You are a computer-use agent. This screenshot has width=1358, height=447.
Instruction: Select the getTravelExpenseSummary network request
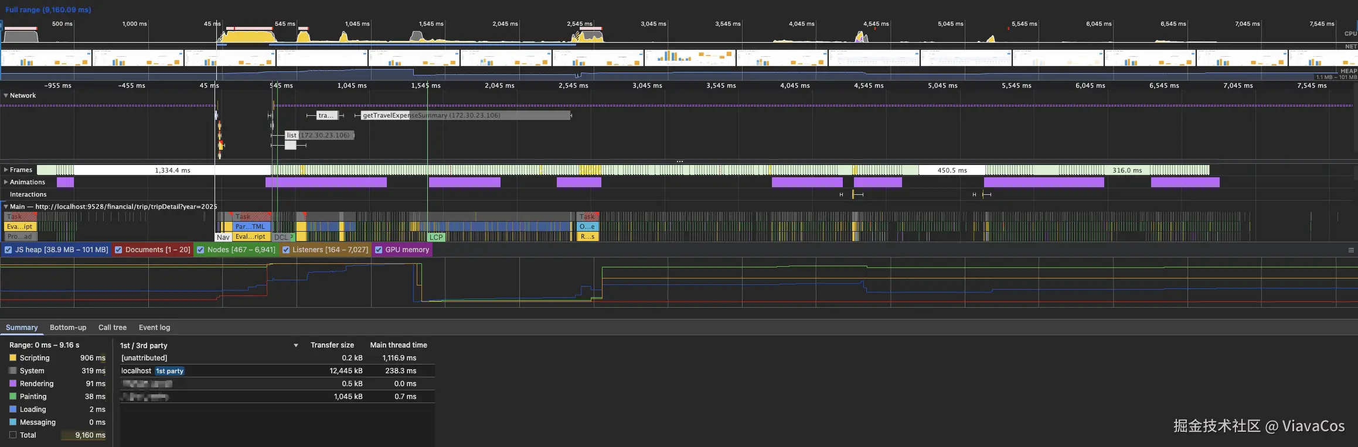coord(466,115)
